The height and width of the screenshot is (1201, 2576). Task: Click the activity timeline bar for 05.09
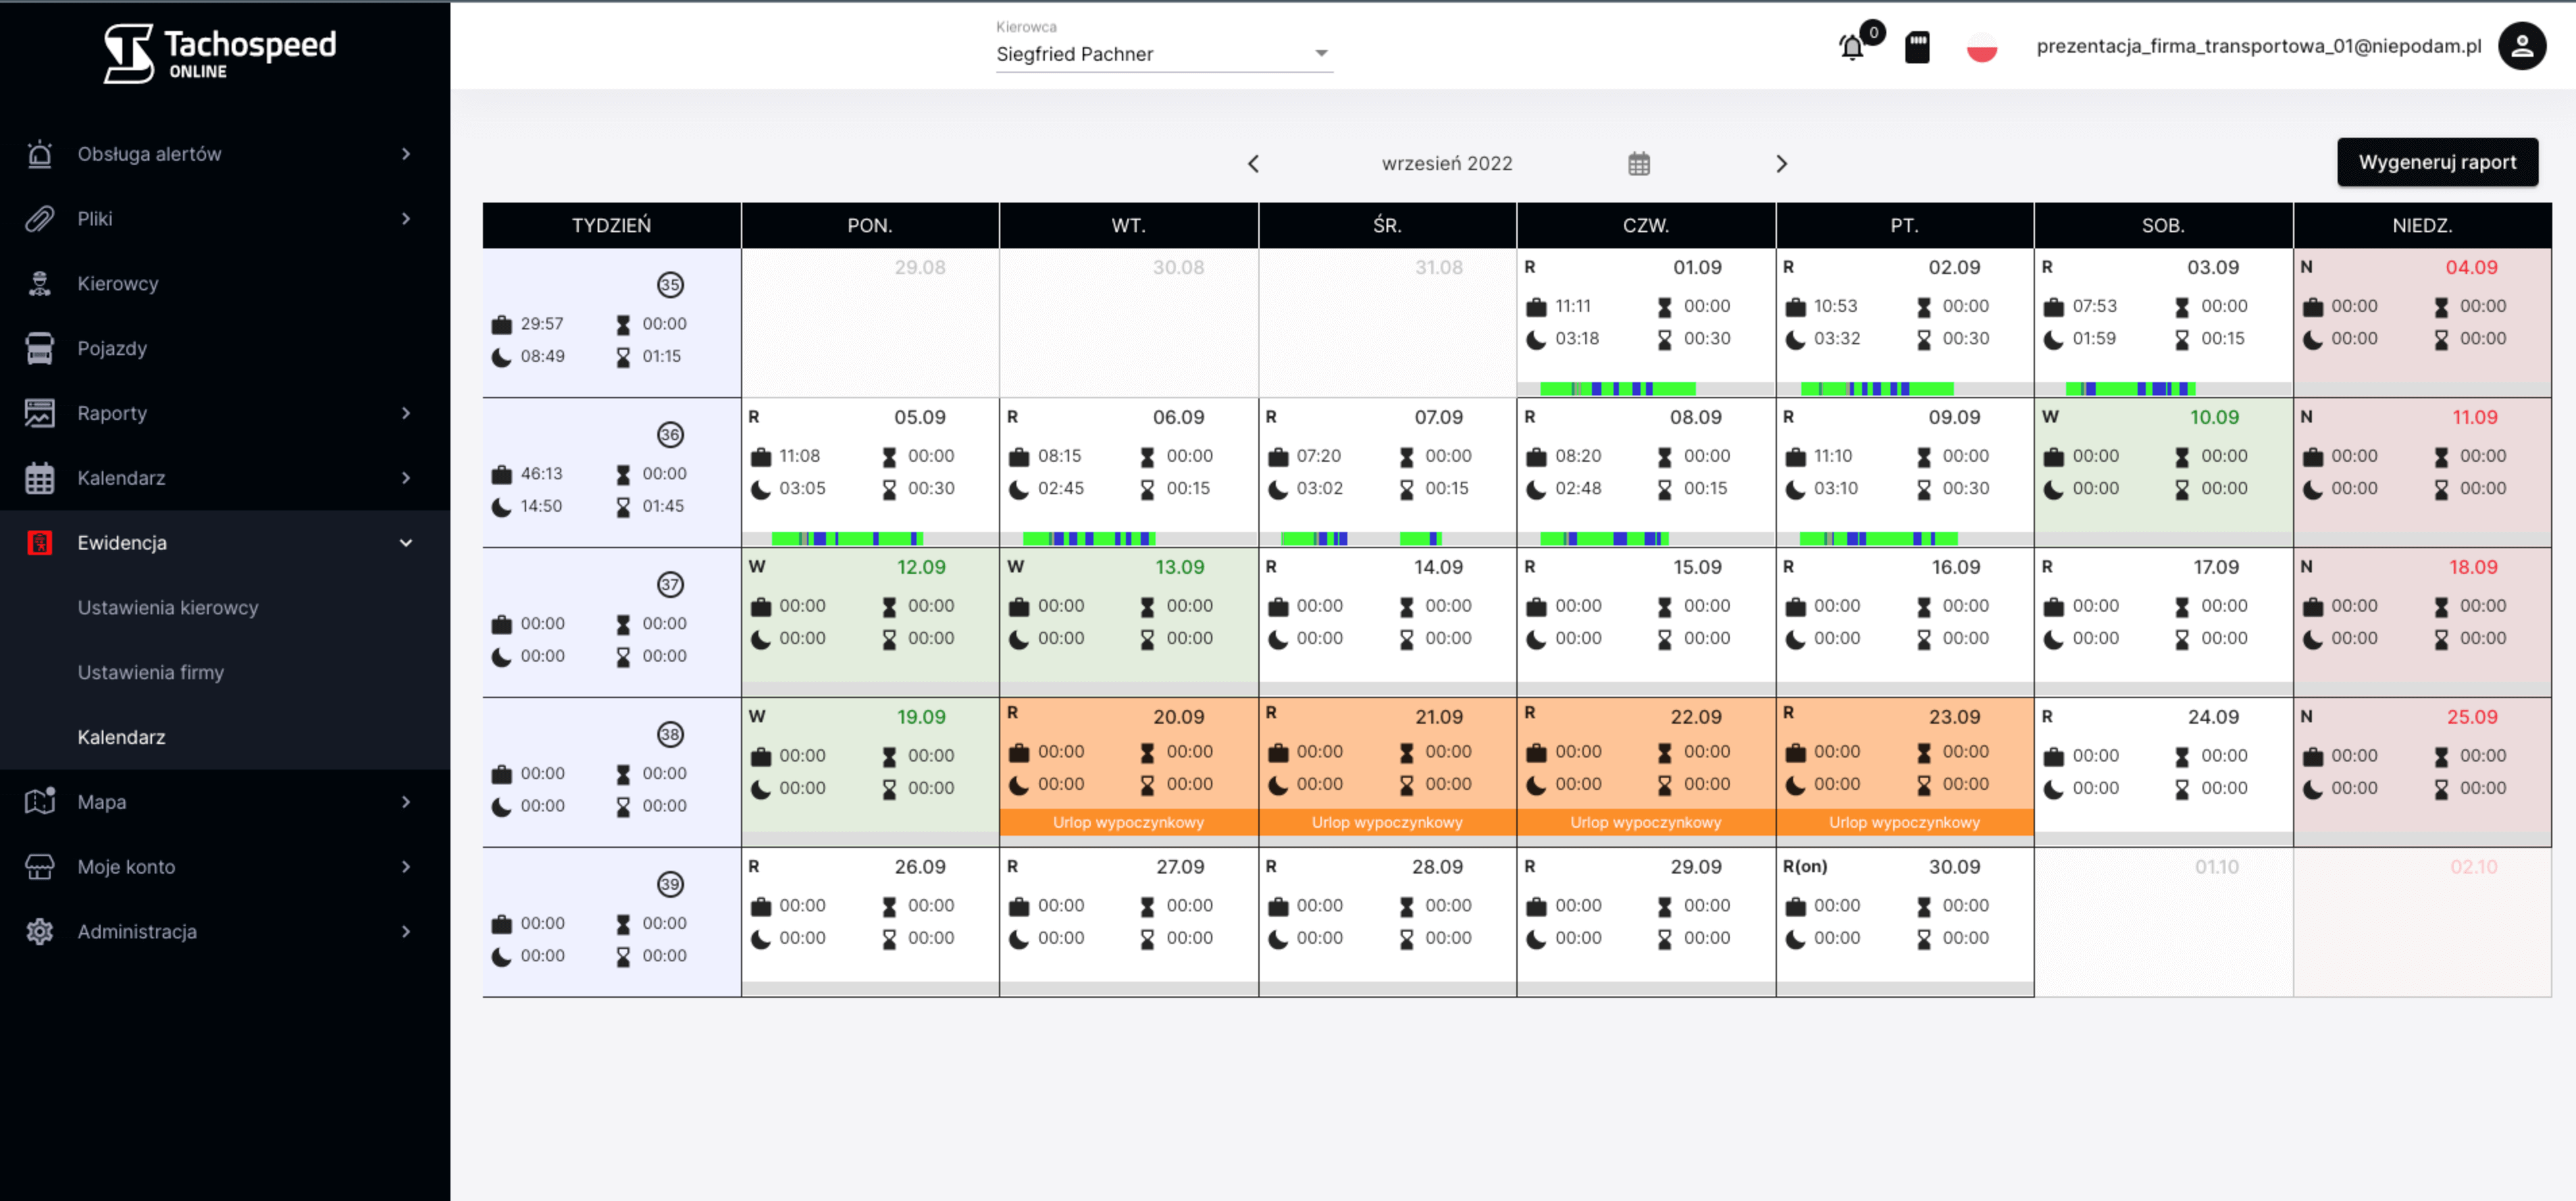coord(846,539)
